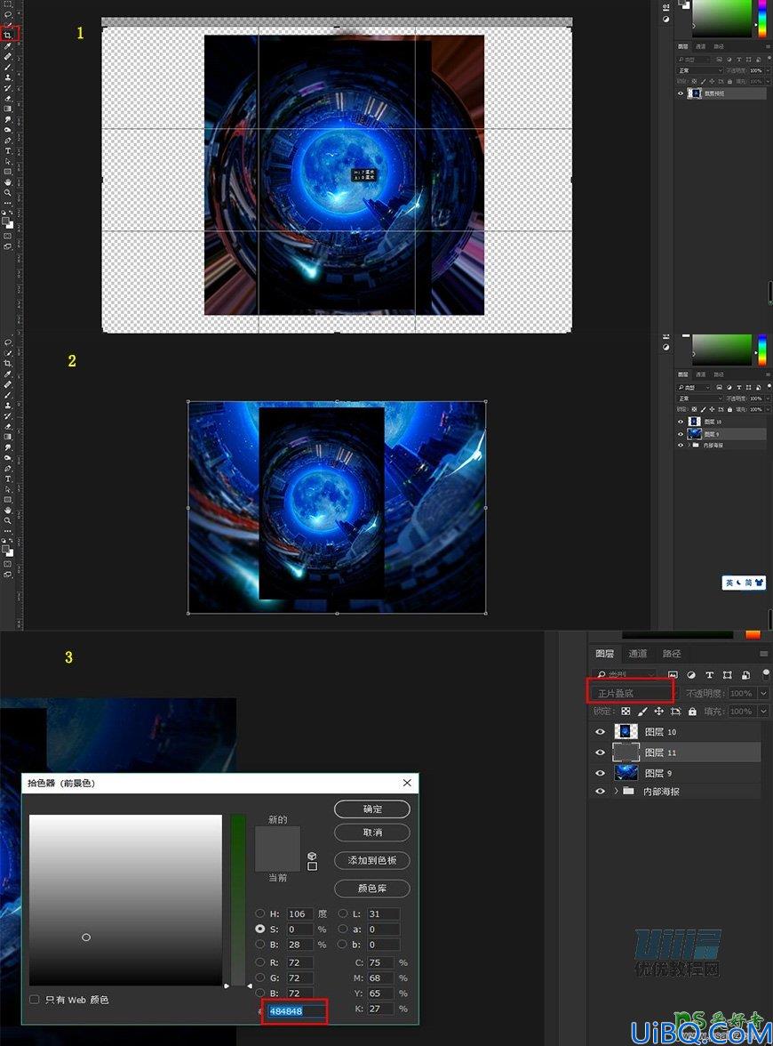This screenshot has width=773, height=1046.
Task: Click the 添加到色板 button
Action: pyautogui.click(x=371, y=861)
